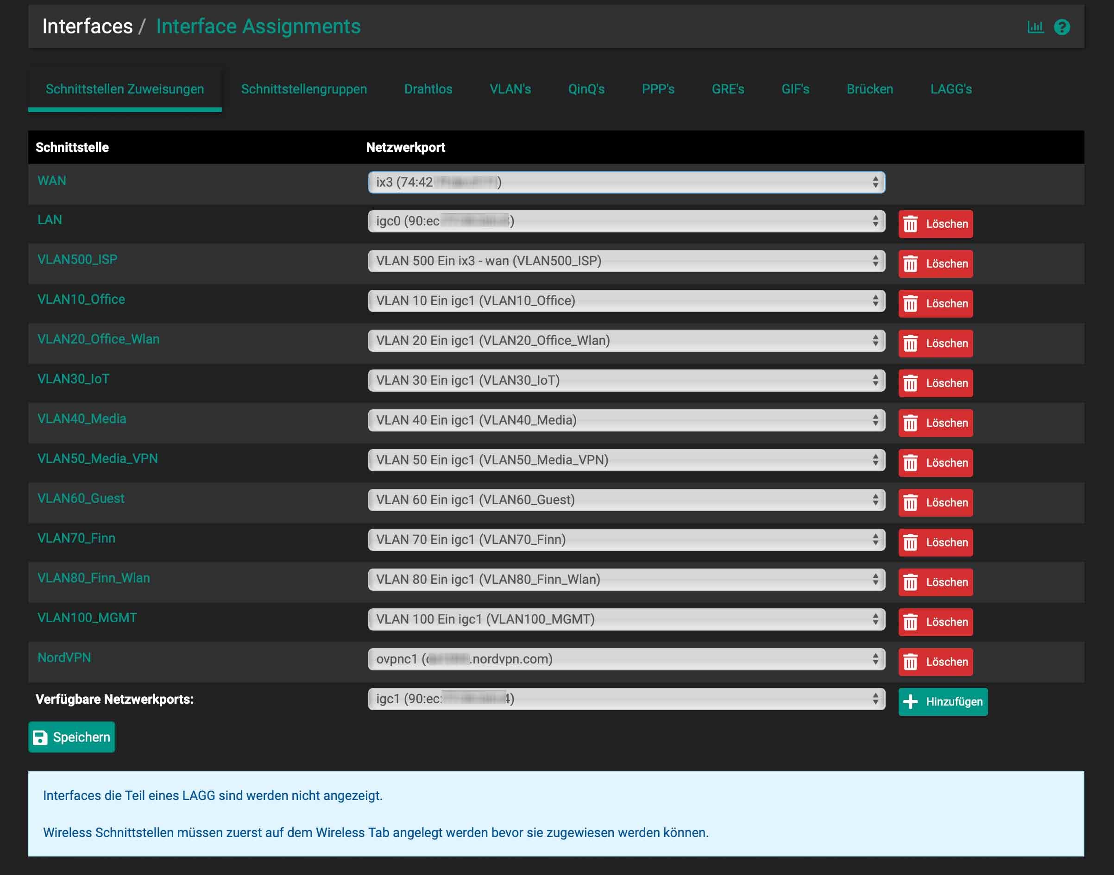Image resolution: width=1114 pixels, height=875 pixels.
Task: Expand the available network ports dropdown
Action: 626,699
